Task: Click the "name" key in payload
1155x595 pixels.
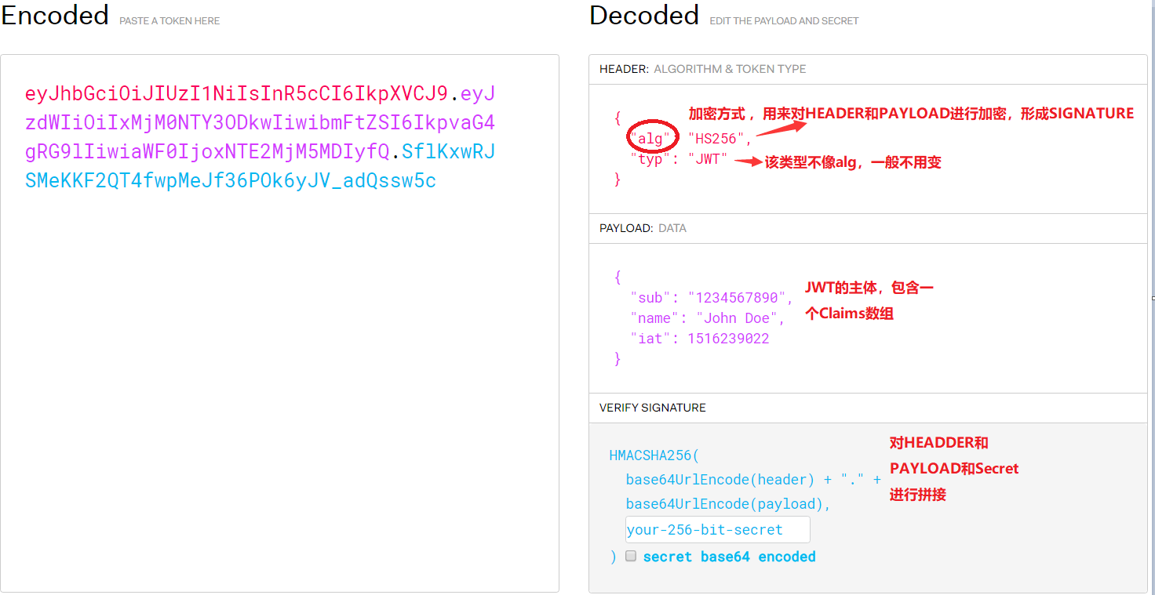Action: click(656, 318)
